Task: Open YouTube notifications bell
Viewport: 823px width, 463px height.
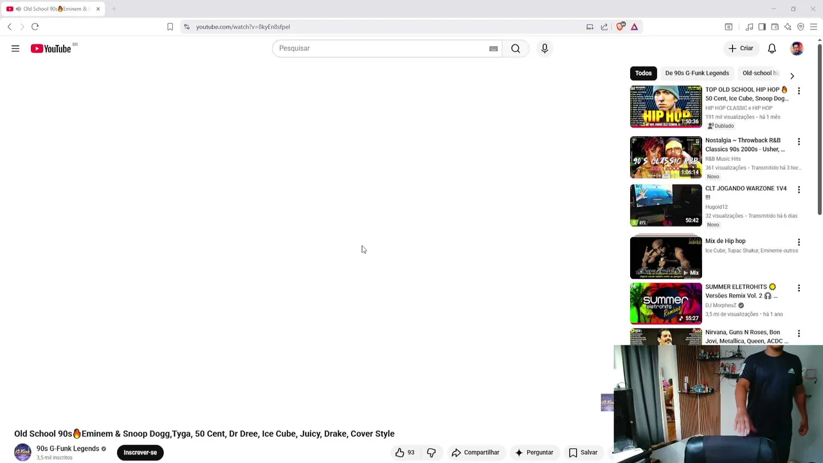Action: tap(772, 48)
